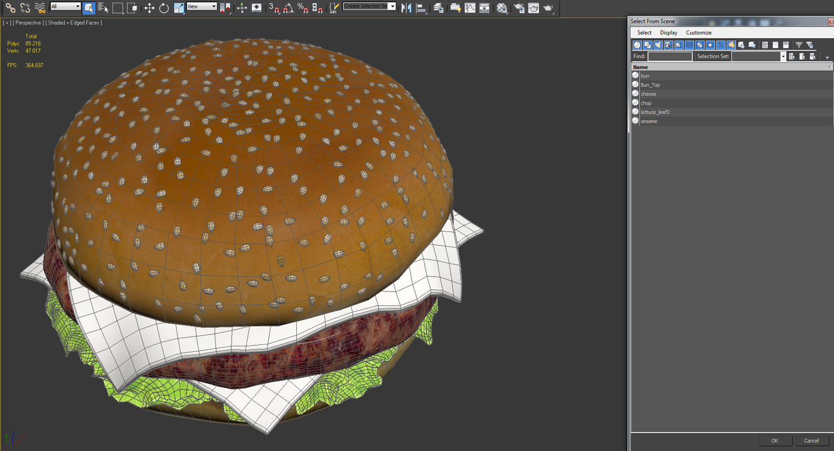Viewport: 834px width, 451px height.
Task: Toggle Display Helpers filter in dialog
Action: (x=679, y=45)
